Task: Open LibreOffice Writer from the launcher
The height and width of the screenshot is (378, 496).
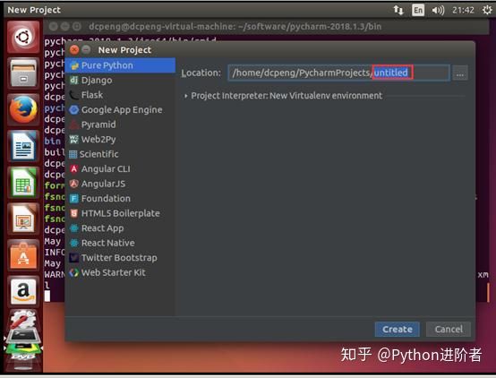Action: pyautogui.click(x=23, y=146)
